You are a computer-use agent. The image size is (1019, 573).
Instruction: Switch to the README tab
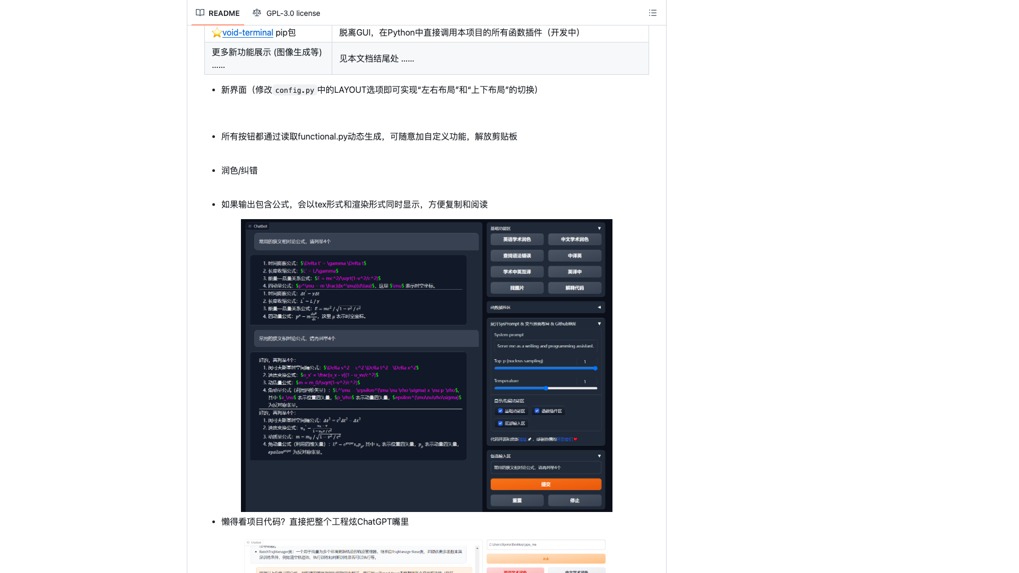pyautogui.click(x=218, y=13)
